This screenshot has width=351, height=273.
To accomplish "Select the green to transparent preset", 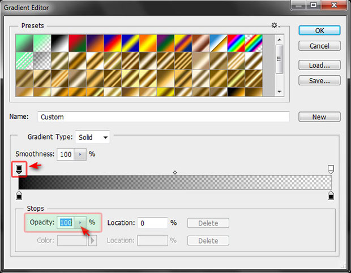I will [42, 43].
